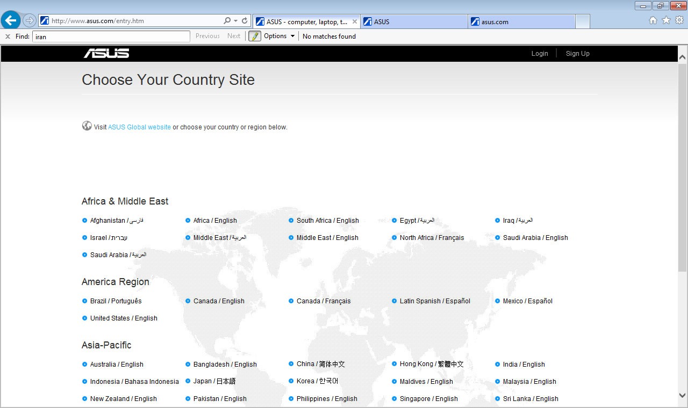
Task: Switch to the asus.com tab
Action: [521, 21]
